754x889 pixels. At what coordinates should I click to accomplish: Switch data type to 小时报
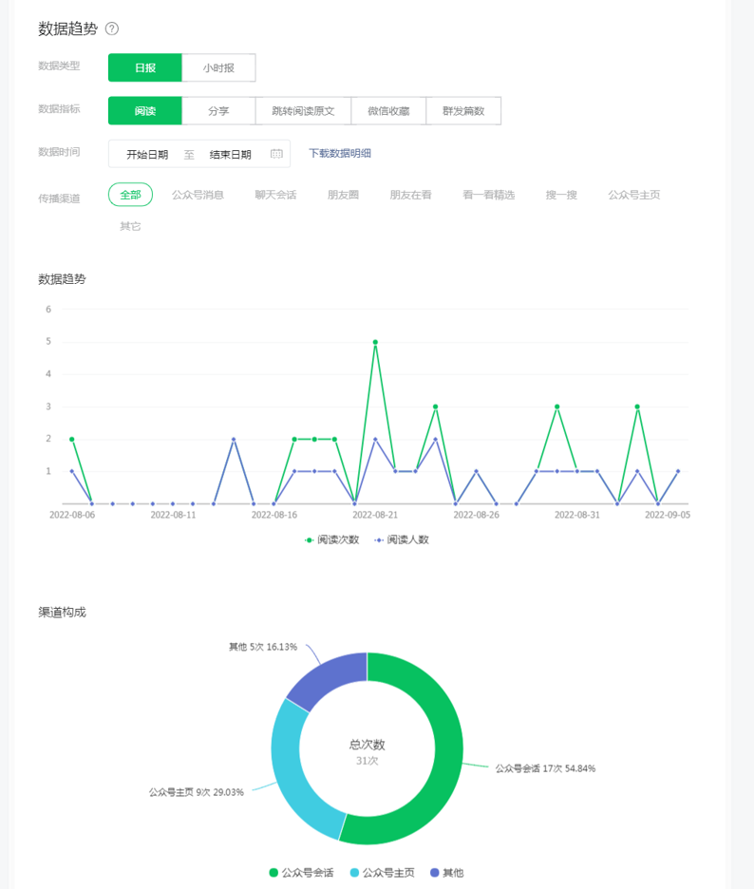point(218,68)
